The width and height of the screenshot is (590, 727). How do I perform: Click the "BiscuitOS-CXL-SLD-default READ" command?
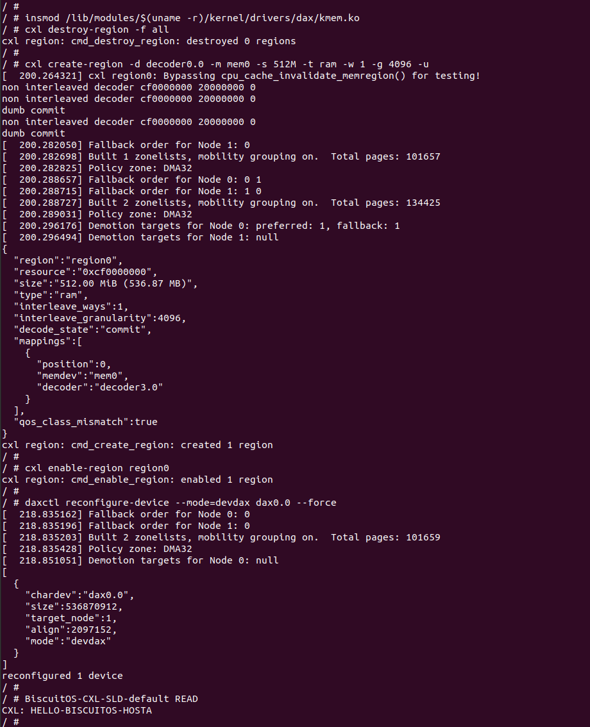tap(111, 699)
